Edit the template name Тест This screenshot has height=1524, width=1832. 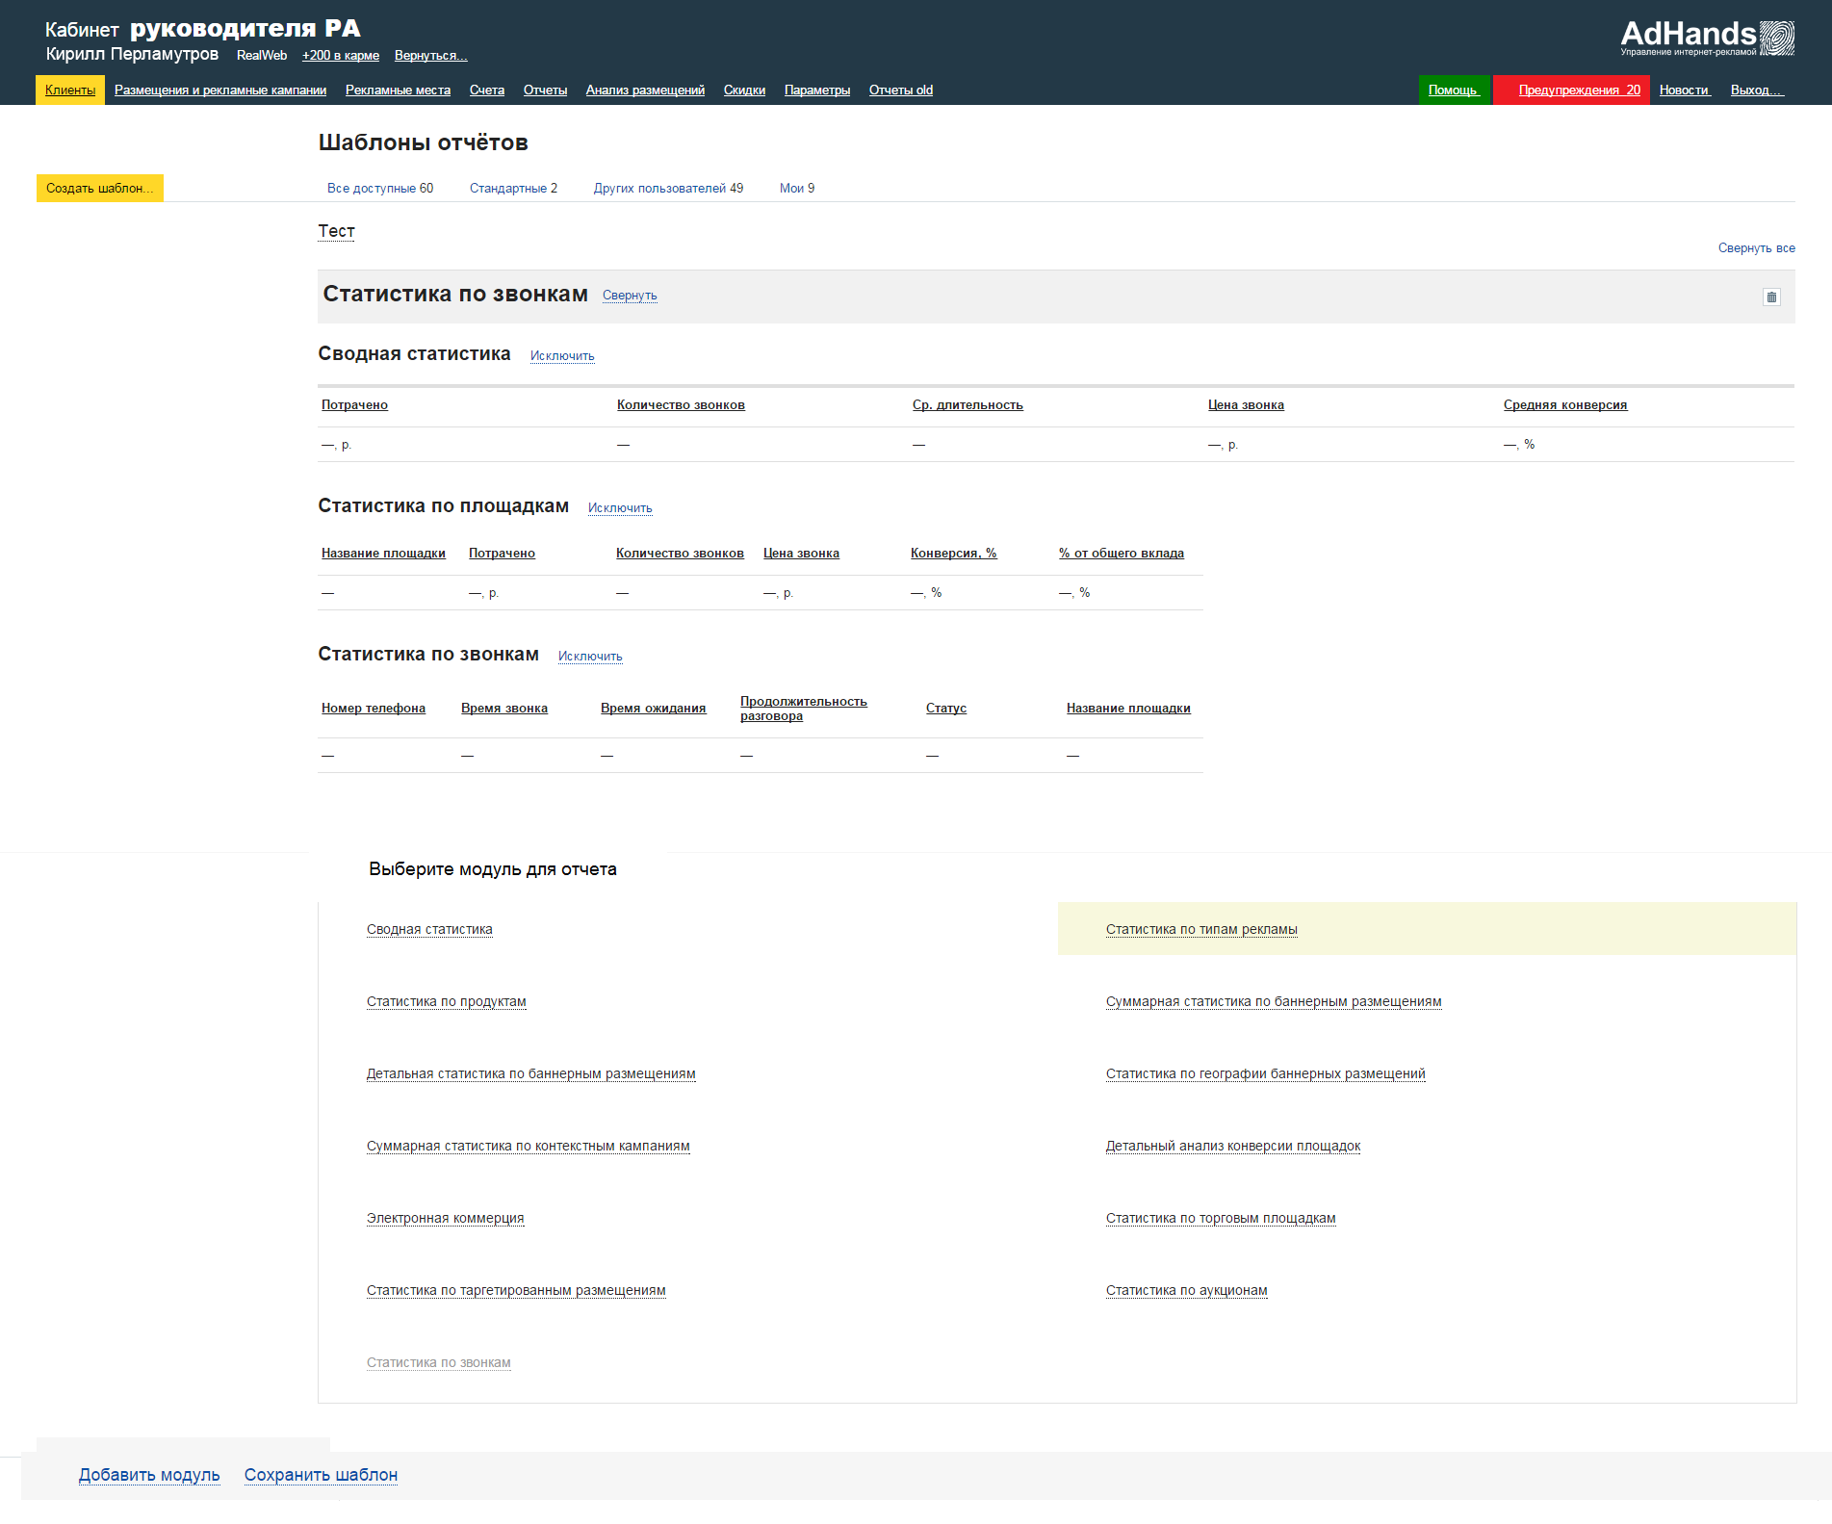[336, 231]
